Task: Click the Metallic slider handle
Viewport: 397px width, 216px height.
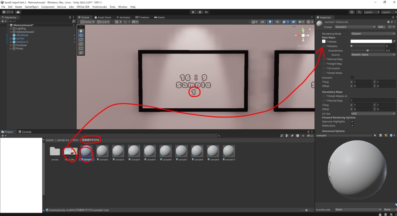Action: [351, 46]
